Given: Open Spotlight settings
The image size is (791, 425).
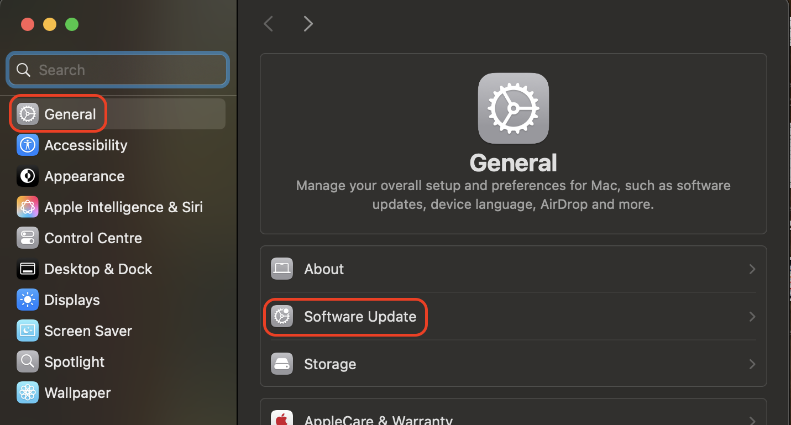Looking at the screenshot, I should click(27, 361).
